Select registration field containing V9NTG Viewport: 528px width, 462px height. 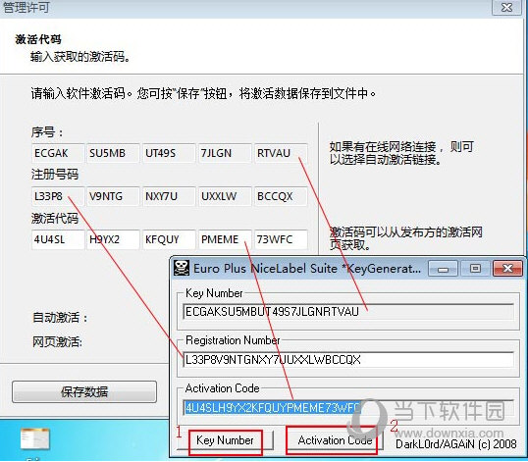click(x=113, y=196)
